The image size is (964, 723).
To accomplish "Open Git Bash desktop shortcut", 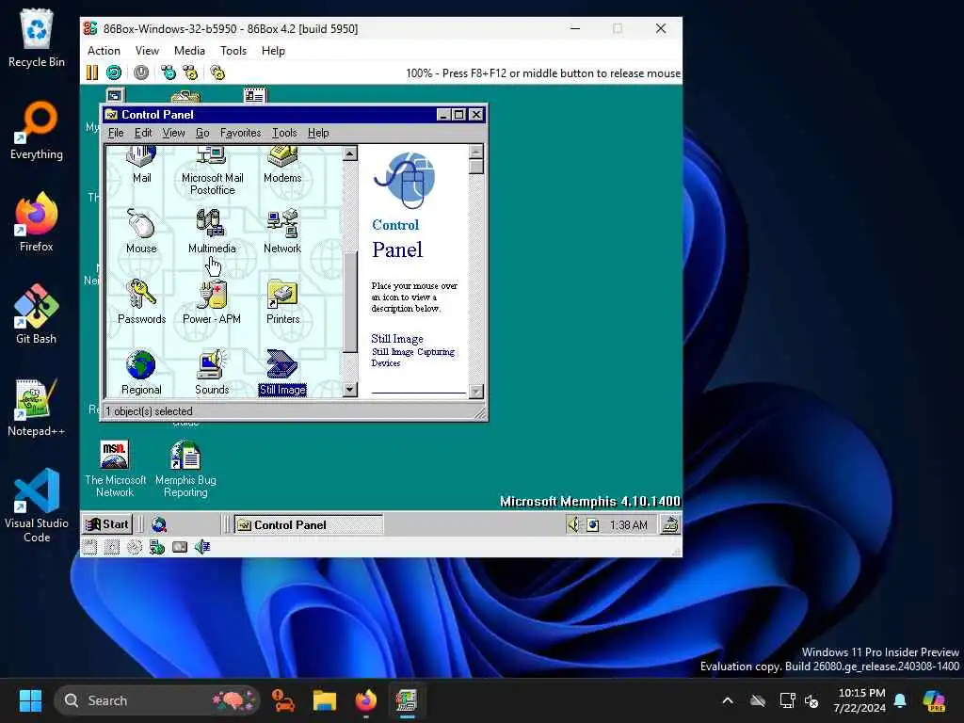I will 37,314.
